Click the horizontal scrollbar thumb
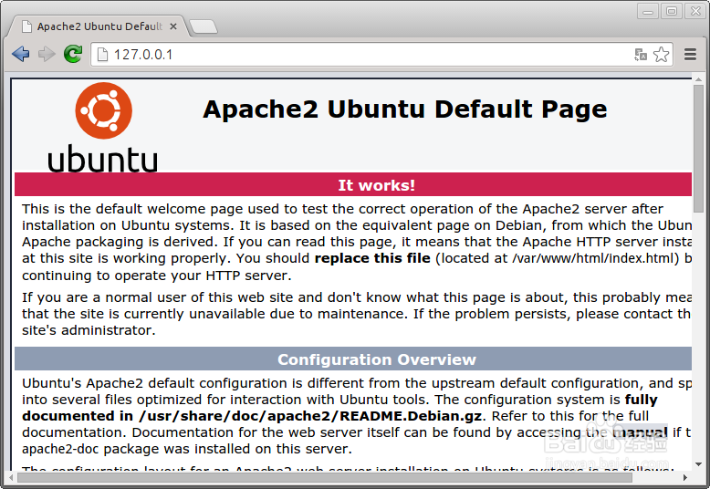The image size is (710, 489). (x=325, y=477)
